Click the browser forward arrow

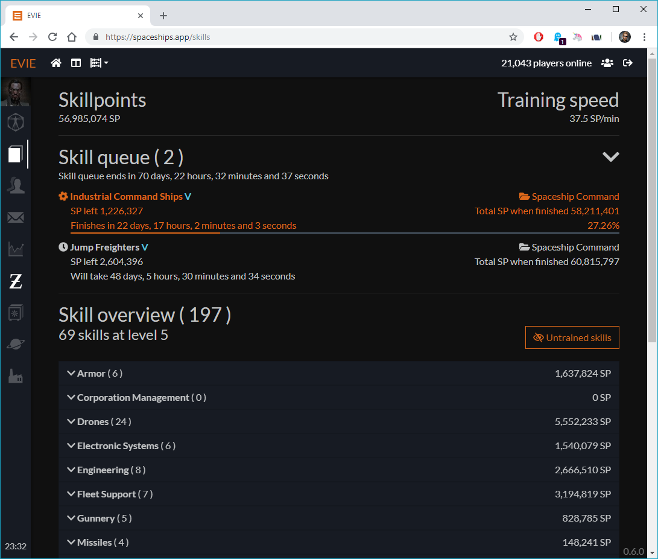click(x=33, y=37)
